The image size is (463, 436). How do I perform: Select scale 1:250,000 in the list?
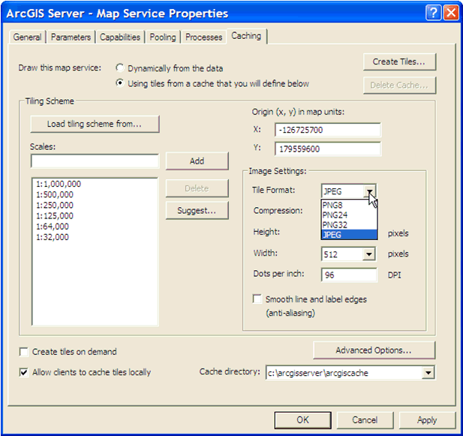point(55,205)
